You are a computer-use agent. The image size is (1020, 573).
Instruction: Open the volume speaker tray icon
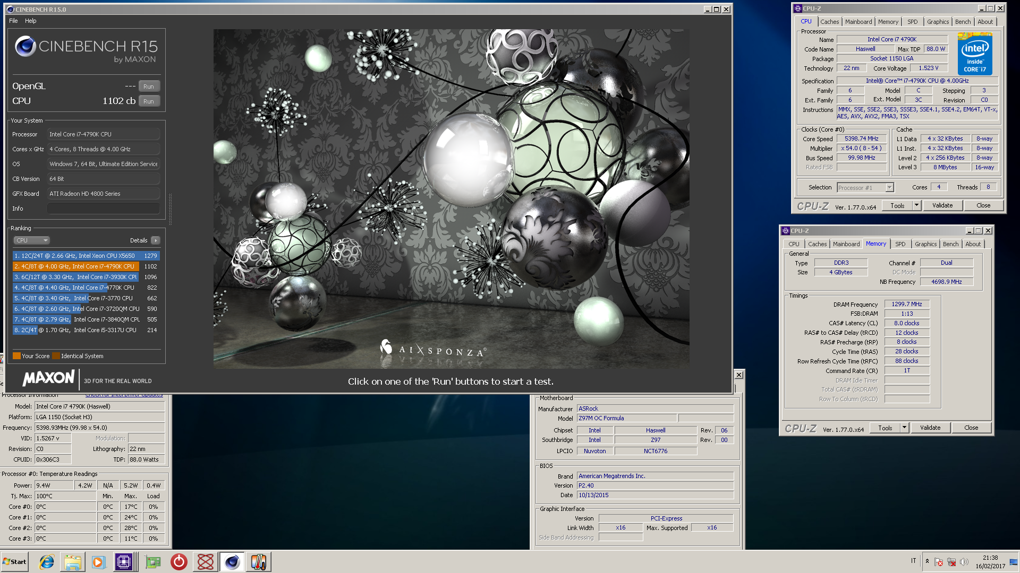pyautogui.click(x=964, y=562)
